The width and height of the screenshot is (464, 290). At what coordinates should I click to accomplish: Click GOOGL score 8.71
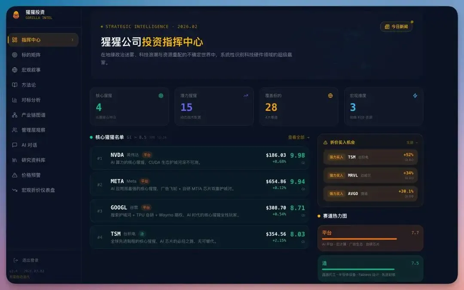point(297,208)
